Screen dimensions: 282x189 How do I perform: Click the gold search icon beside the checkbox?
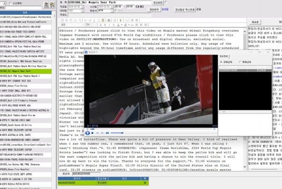click(x=52, y=5)
